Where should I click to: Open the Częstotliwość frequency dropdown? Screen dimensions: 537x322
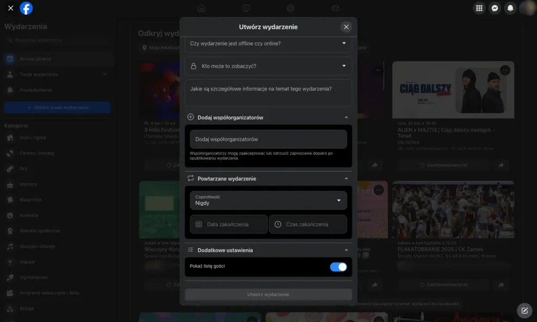(268, 200)
